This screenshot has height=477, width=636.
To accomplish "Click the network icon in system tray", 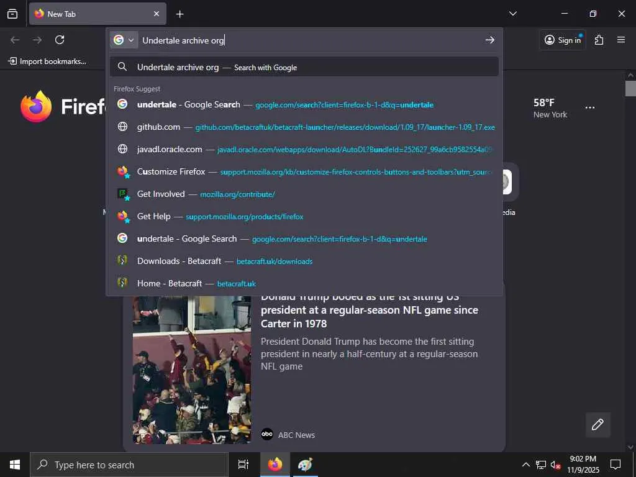I will 541,465.
